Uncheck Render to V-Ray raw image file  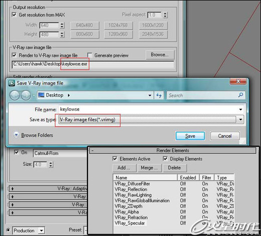tap(14, 55)
